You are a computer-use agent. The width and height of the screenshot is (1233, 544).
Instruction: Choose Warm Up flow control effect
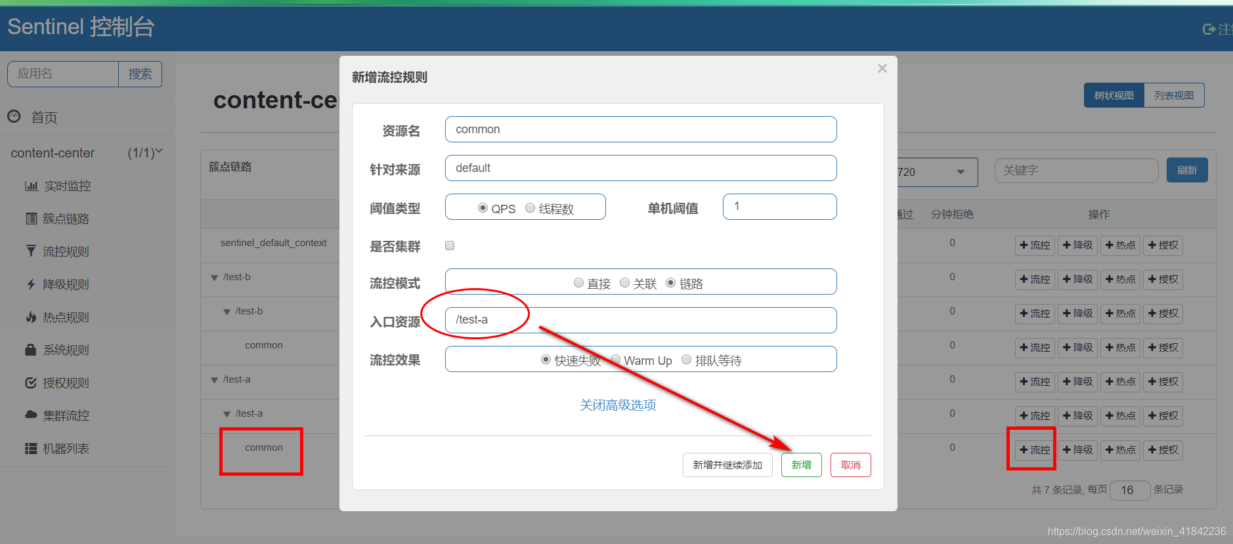point(616,360)
